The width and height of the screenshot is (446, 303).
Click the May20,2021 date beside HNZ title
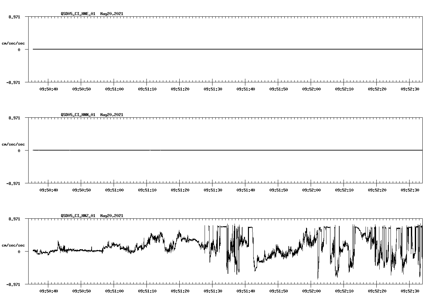112,216
